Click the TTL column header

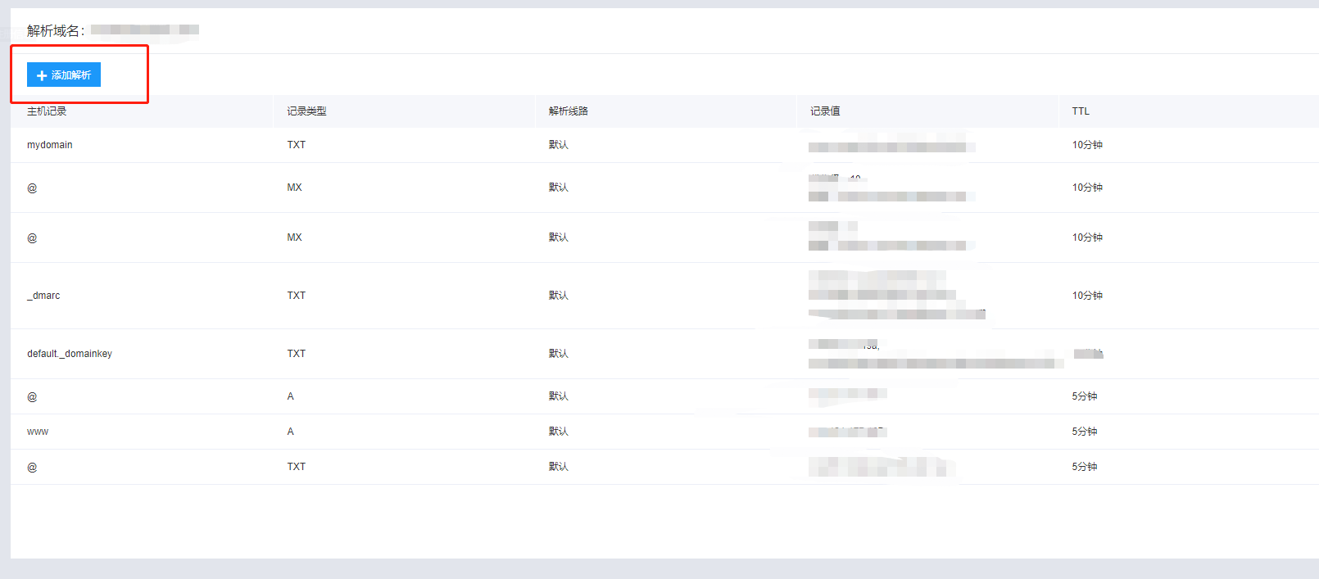(x=1081, y=111)
